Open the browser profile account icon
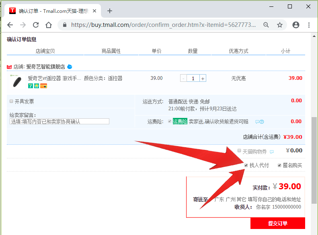 296,25
